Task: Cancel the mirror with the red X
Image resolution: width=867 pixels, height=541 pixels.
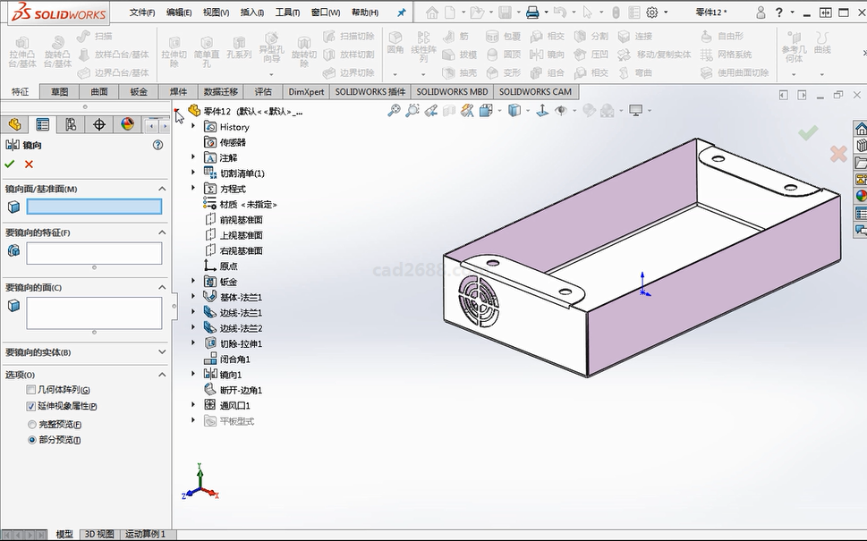Action: pyautogui.click(x=29, y=165)
